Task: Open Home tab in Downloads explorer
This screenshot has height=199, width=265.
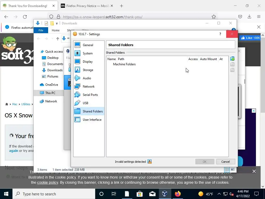Action: [56, 30]
